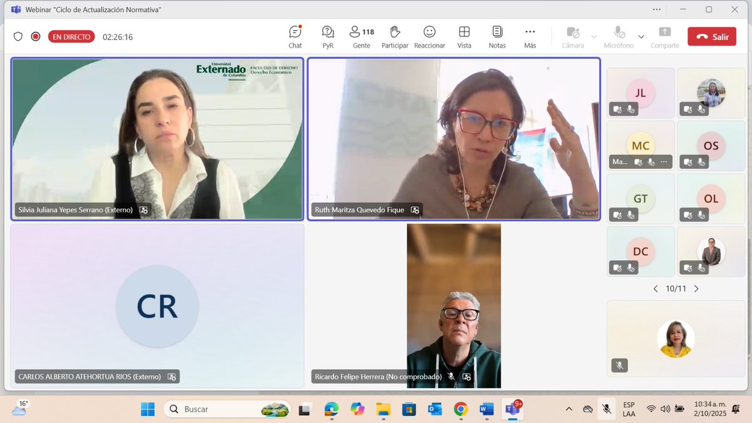Viewport: 752px width, 423px height.
Task: Open Microsoft Store from taskbar
Action: pos(409,409)
